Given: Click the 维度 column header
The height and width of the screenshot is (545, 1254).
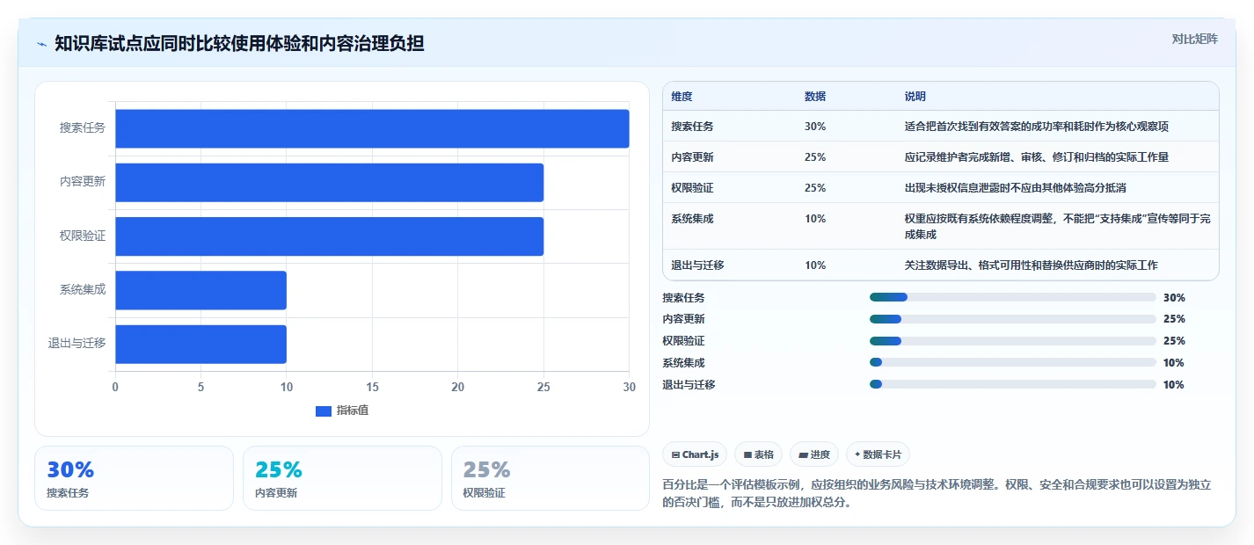Looking at the screenshot, I should coord(682,97).
